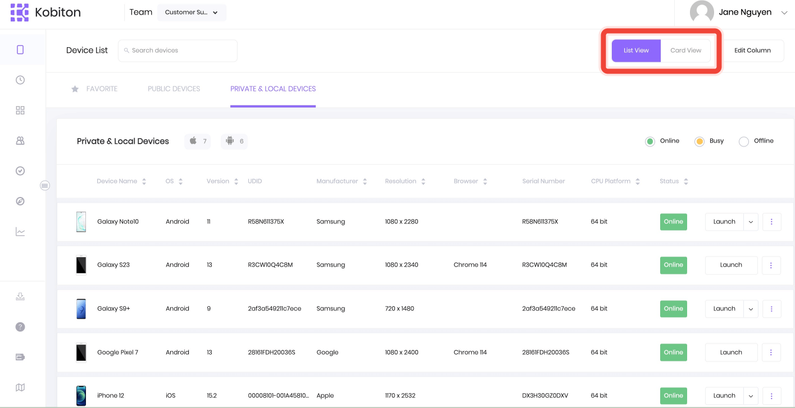The image size is (795, 408).
Task: Launch the Google Pixel 7 device
Action: pyautogui.click(x=731, y=352)
